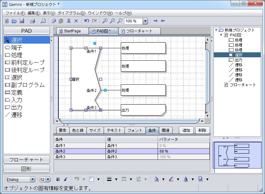Activate the arrow 選択 pointer tool
The height and width of the screenshot is (194, 265).
[27, 40]
